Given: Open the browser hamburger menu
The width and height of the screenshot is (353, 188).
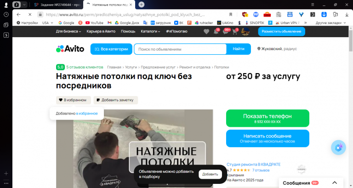Looking at the screenshot, I should (313, 5).
